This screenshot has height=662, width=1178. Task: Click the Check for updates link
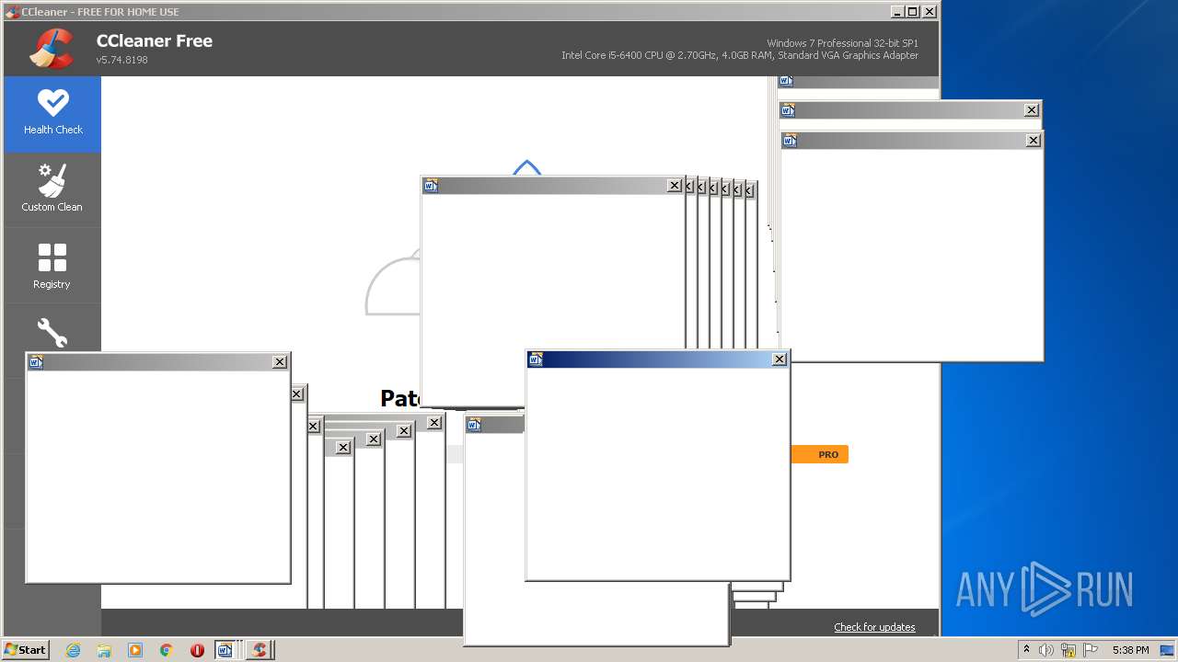click(x=874, y=627)
